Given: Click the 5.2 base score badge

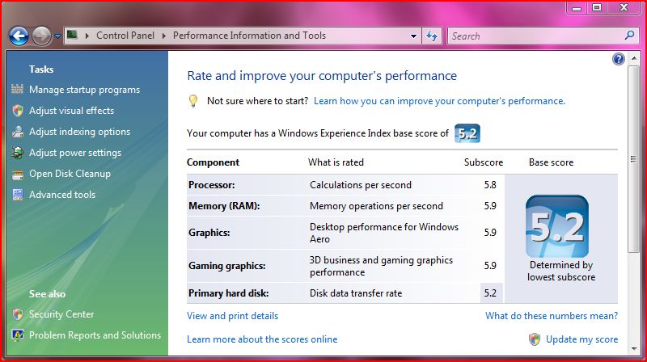Looking at the screenshot, I should (557, 226).
